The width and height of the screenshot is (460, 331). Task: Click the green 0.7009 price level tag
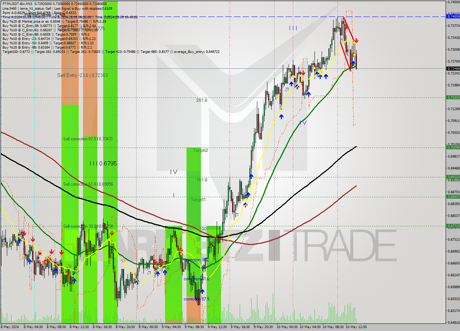pyautogui.click(x=453, y=147)
